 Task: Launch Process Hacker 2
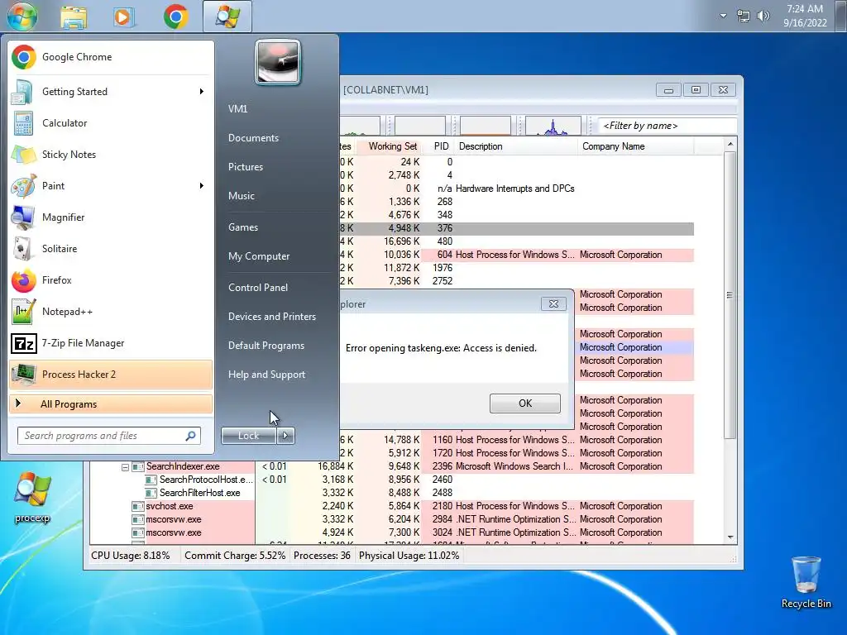(111, 375)
